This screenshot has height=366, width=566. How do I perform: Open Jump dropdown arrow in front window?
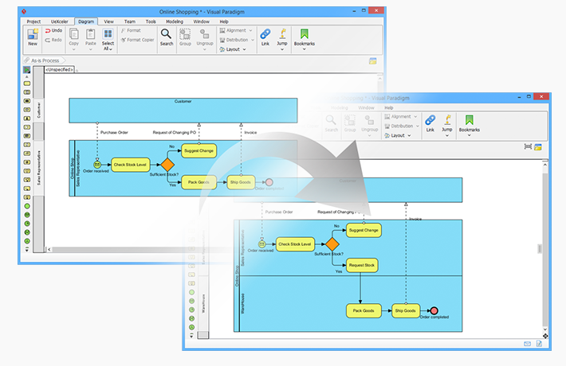pyautogui.click(x=447, y=136)
